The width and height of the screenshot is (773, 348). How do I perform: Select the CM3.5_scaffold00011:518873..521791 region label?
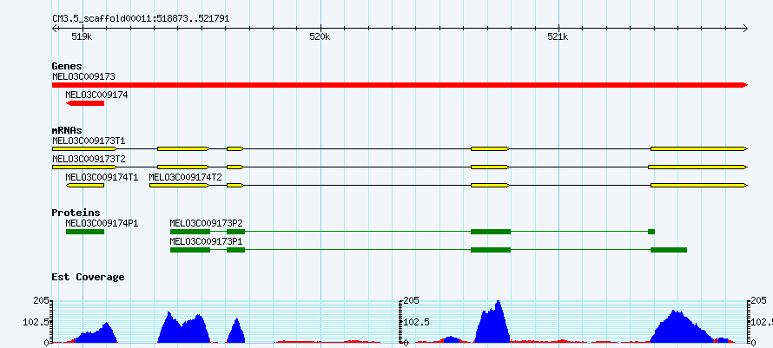tap(141, 19)
